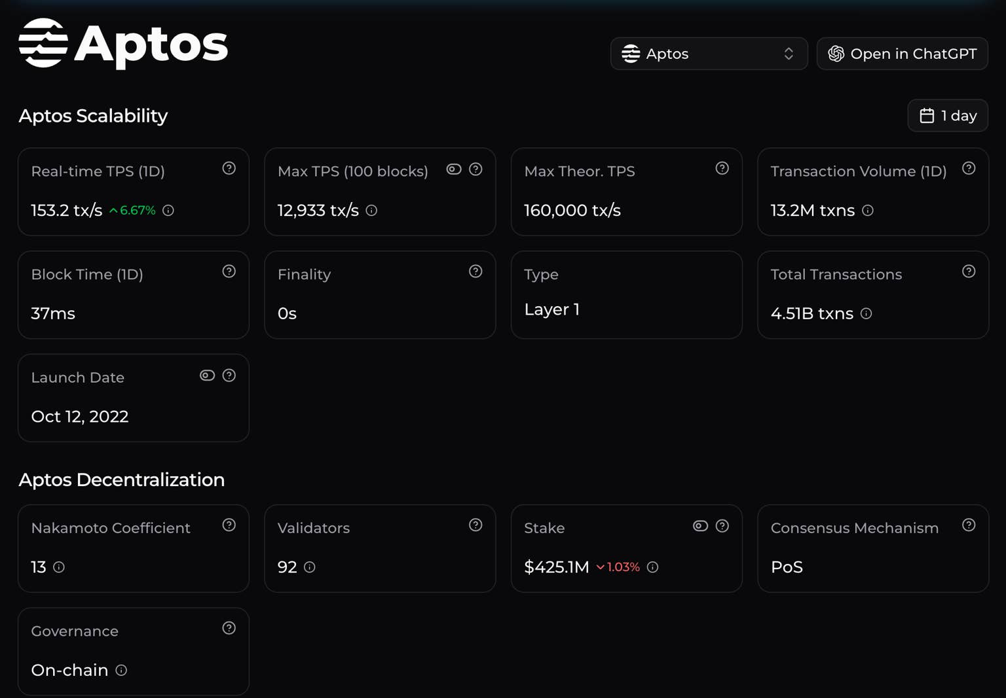
Task: Click help icon on Launch Date card
Action: tap(229, 375)
